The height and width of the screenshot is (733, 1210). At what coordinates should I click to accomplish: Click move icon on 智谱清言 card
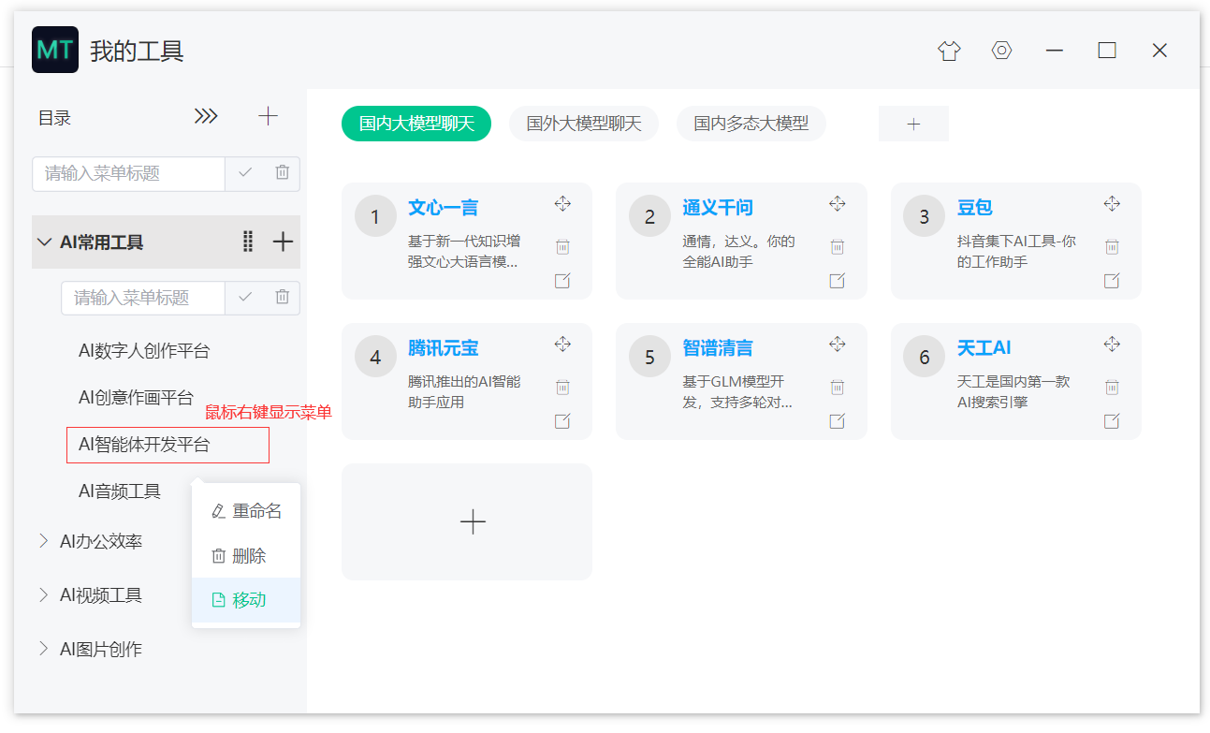point(838,345)
